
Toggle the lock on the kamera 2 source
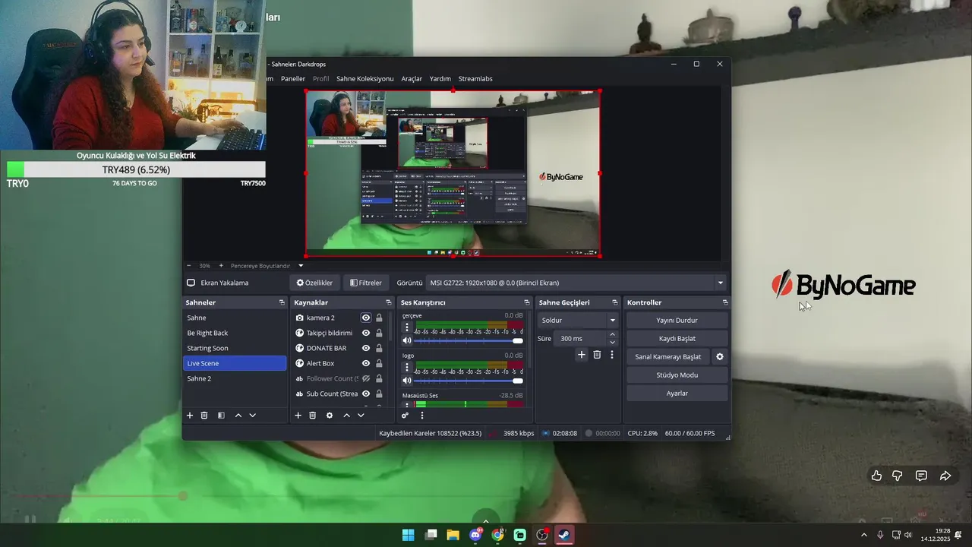[x=379, y=318]
